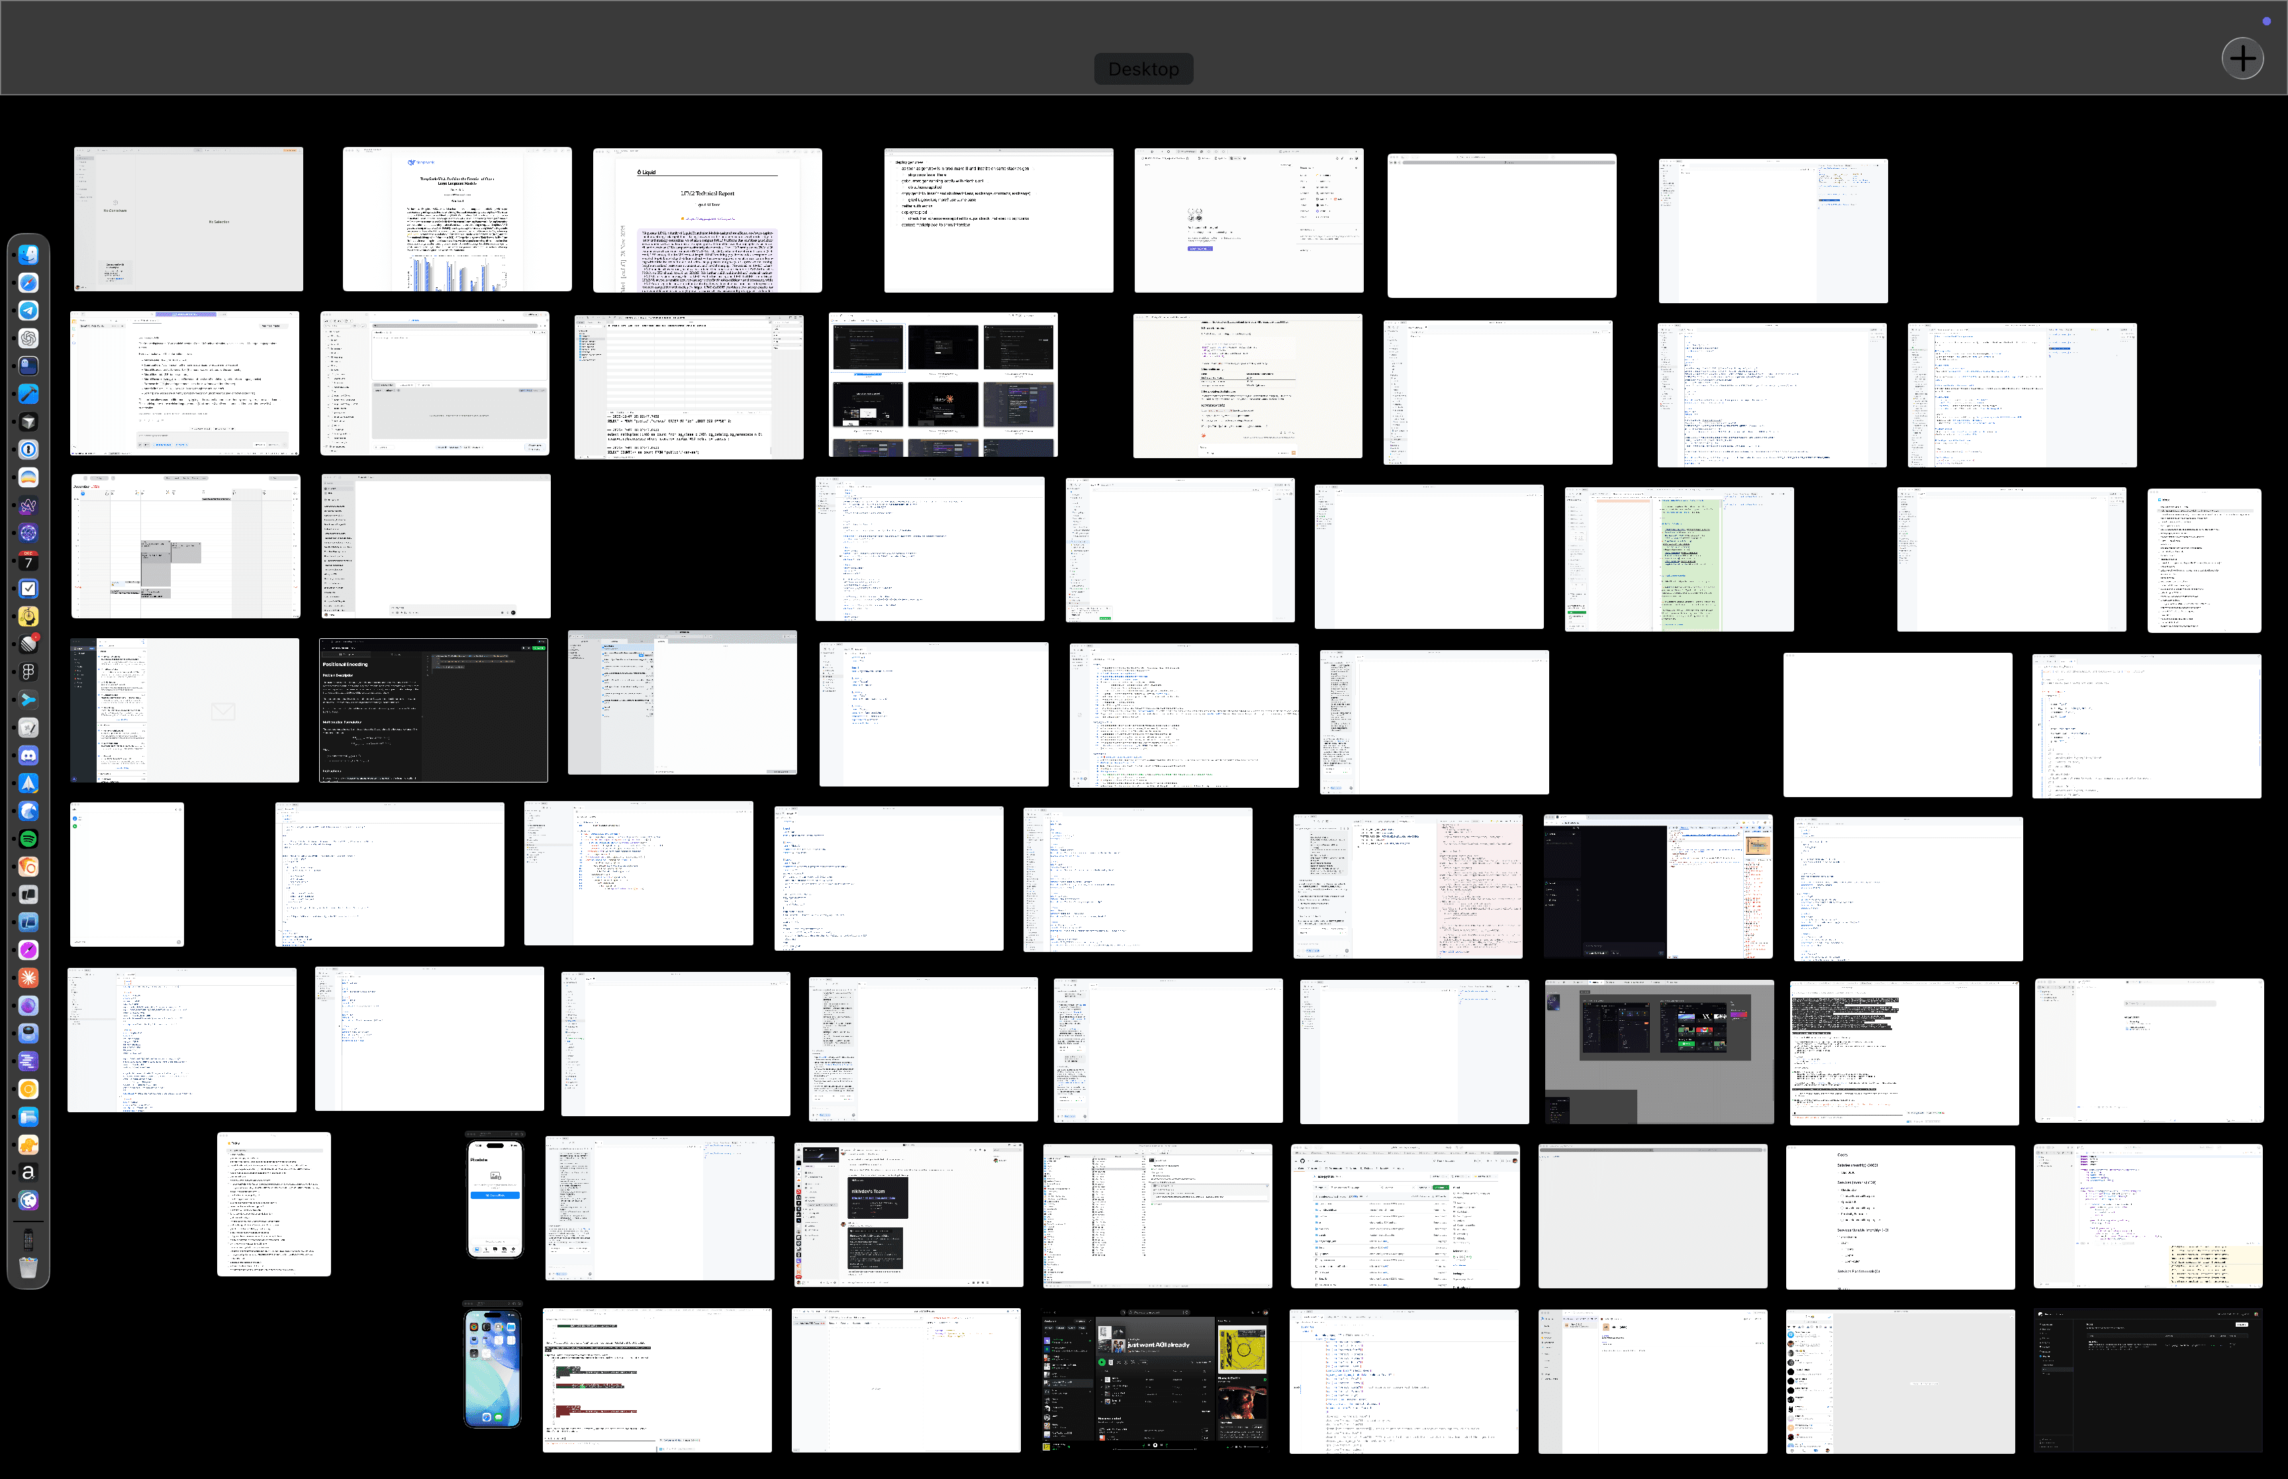
Task: Launch 1Password from the dock
Action: (29, 450)
